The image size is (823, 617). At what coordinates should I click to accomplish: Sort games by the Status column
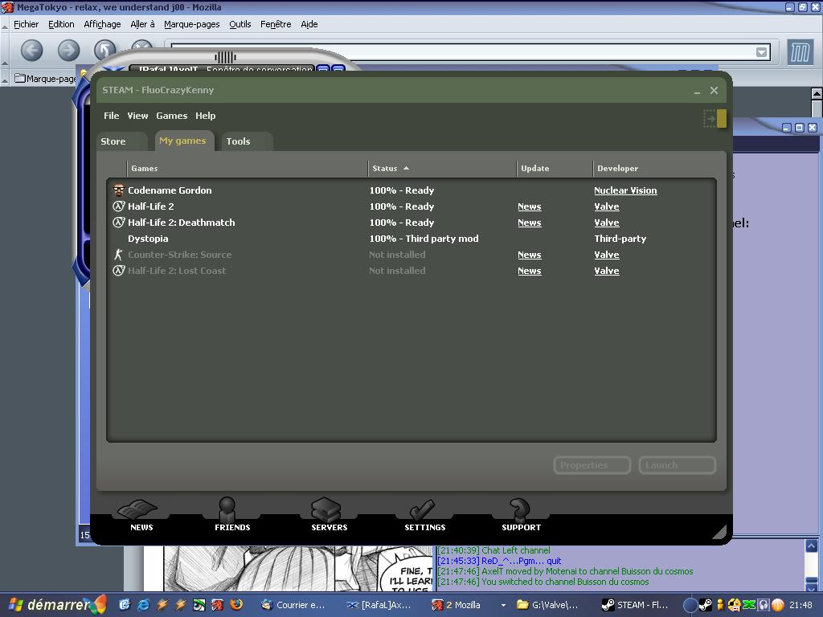click(386, 168)
